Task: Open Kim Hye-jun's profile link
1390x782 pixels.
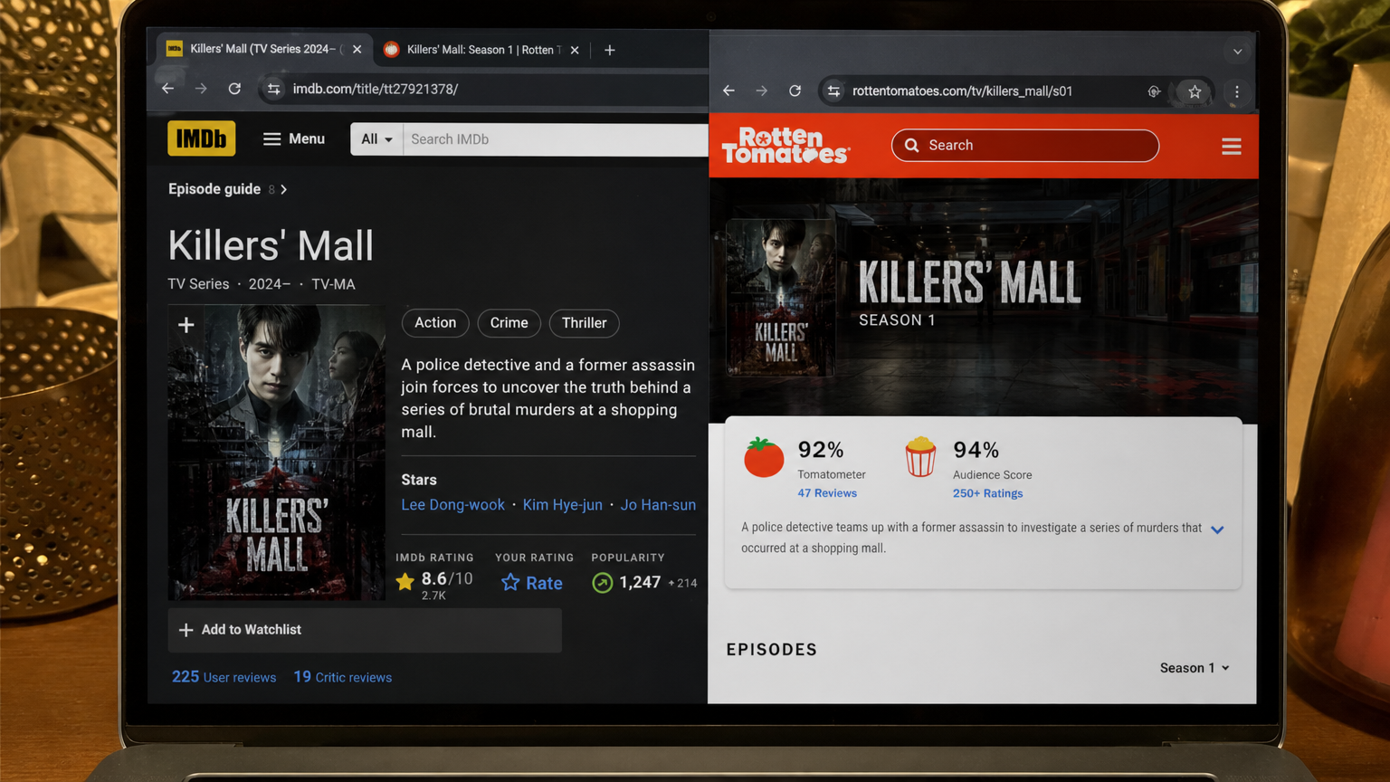Action: click(x=563, y=505)
